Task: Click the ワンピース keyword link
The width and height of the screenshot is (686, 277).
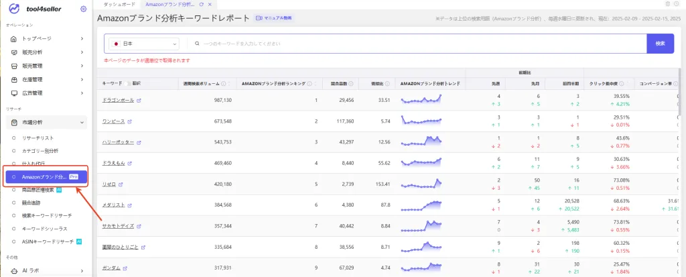Action: tap(114, 121)
